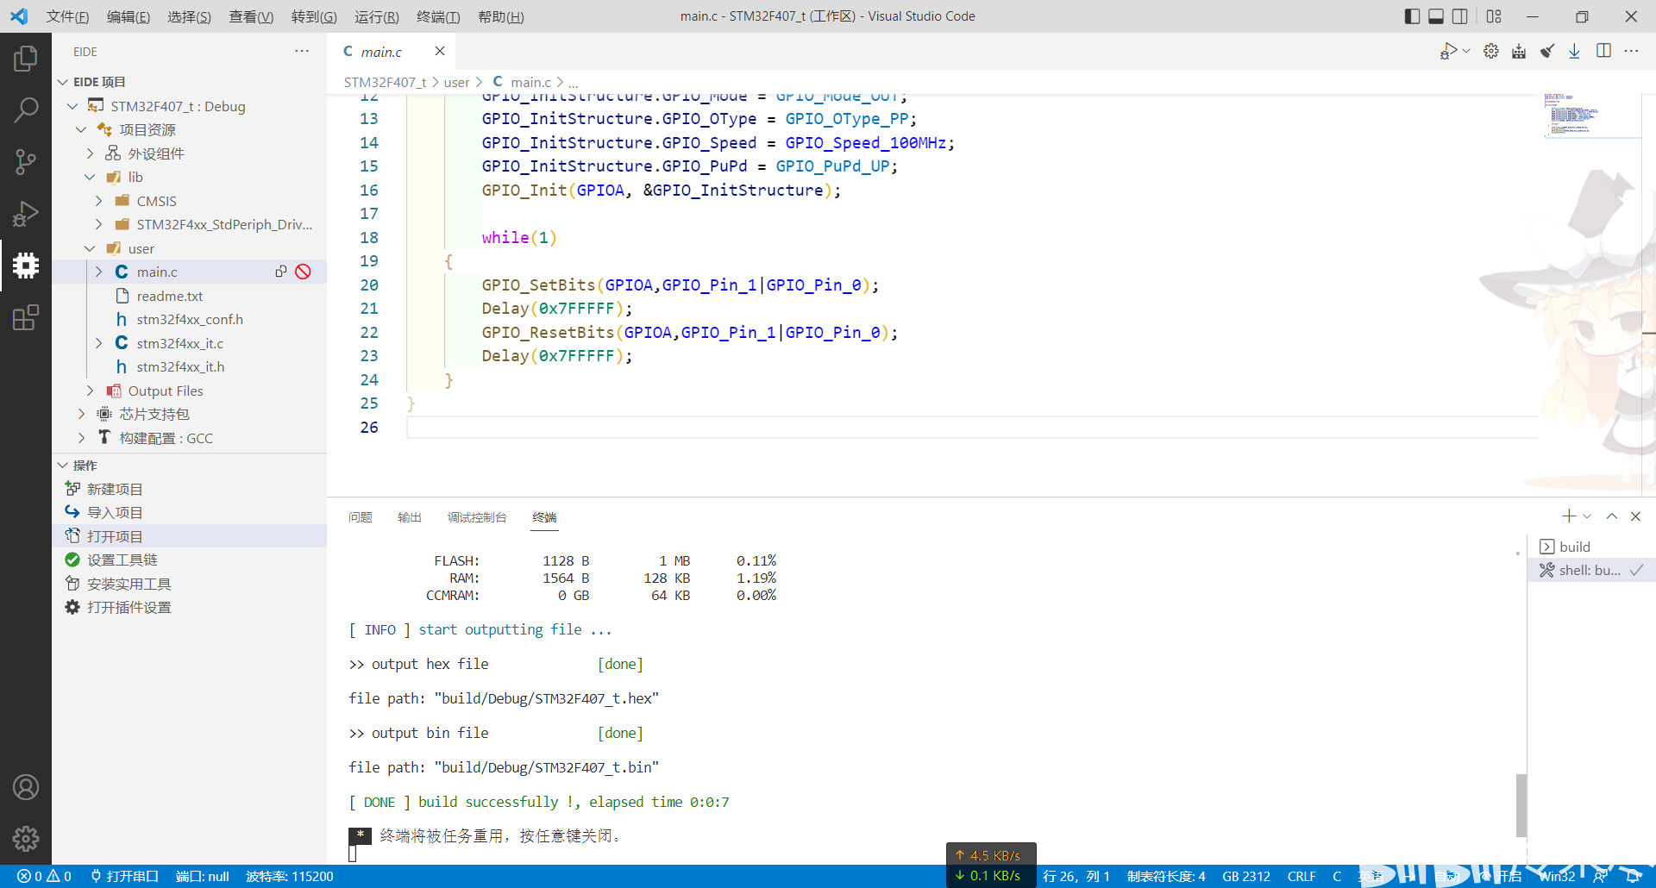Click 新建项目 operation
This screenshot has width=1656, height=888.
click(189, 489)
